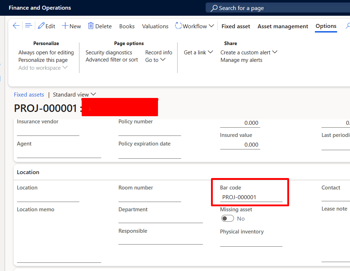
Task: Click the Workflow circular icon
Action: pos(178,26)
